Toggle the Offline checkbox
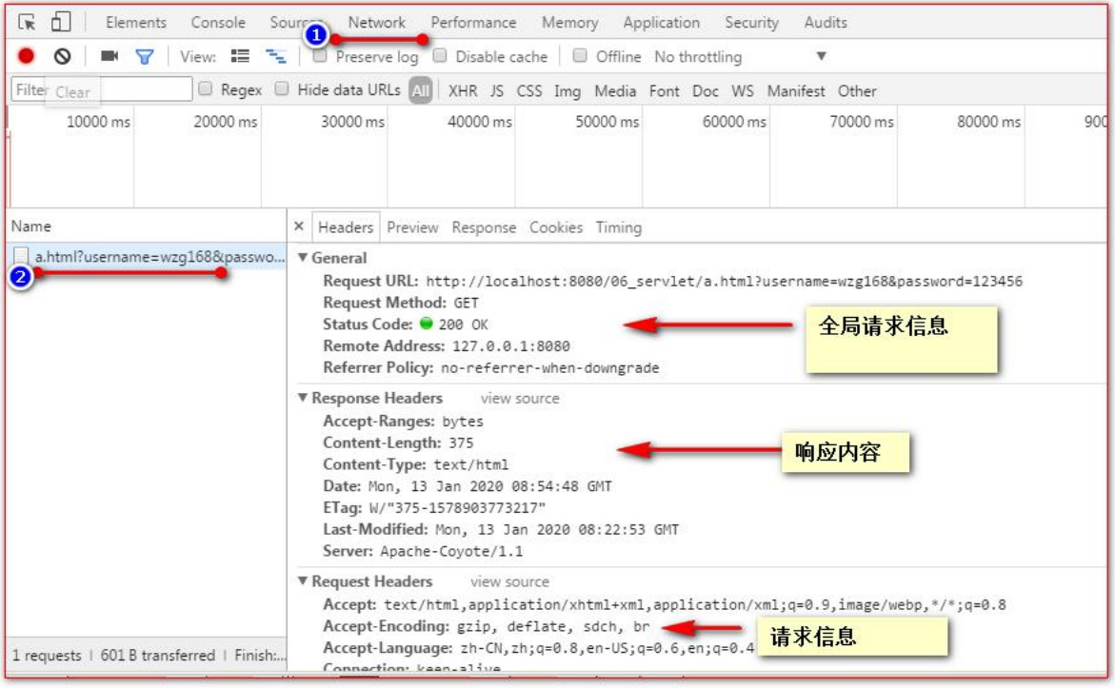1115x688 pixels. 580,55
